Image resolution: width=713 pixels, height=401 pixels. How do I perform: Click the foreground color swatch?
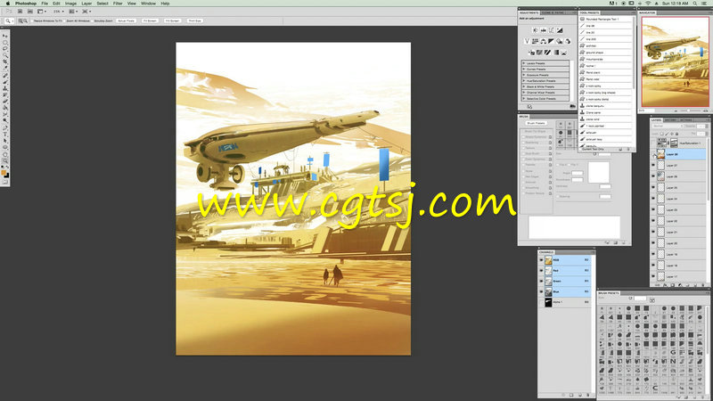4,173
